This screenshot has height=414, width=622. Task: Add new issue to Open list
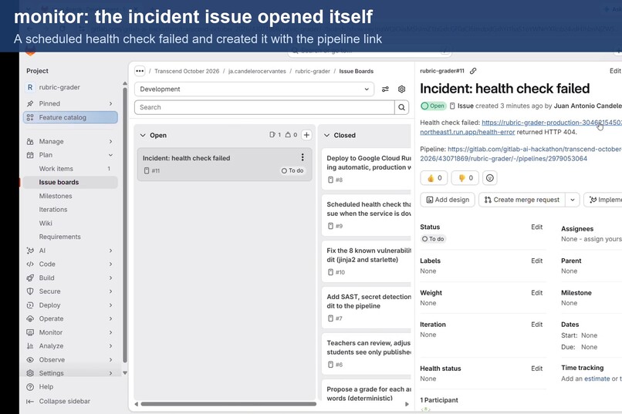pos(306,135)
